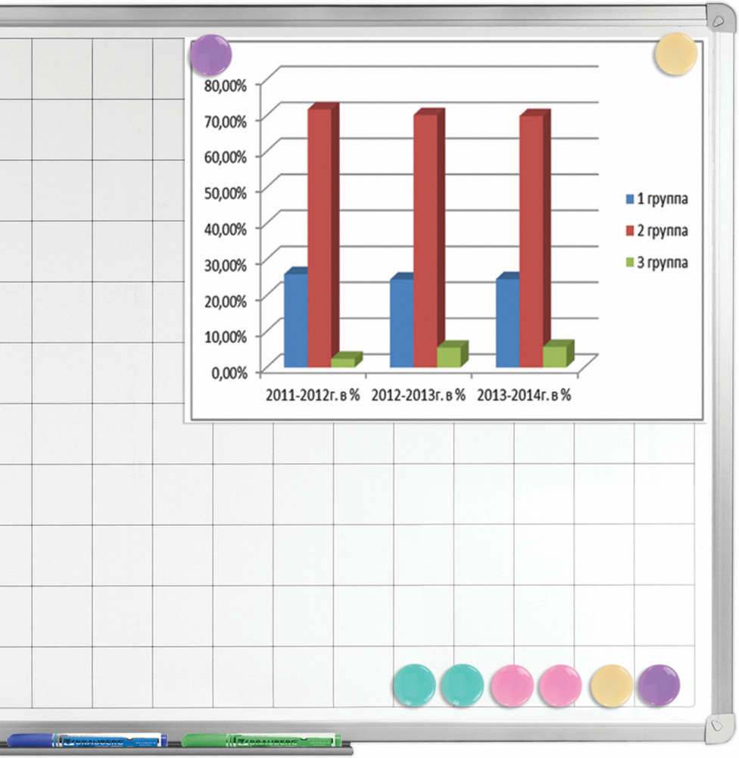The width and height of the screenshot is (739, 758).
Task: Click the '80,00%' value on the vertical axis
Action: tap(226, 84)
